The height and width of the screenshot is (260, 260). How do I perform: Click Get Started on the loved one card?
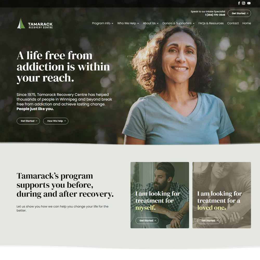[209, 220]
